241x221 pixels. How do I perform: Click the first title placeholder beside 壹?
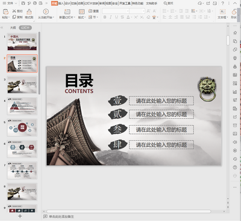click(x=161, y=101)
